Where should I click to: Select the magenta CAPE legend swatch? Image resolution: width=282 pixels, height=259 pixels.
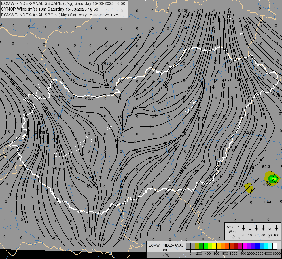pyautogui.click(x=245, y=246)
